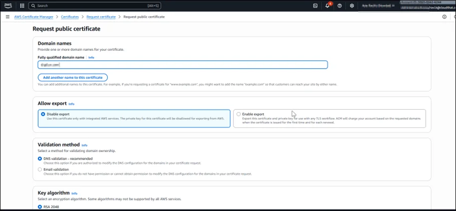Open the info panel icon at right
The width and height of the screenshot is (456, 211).
(444, 17)
